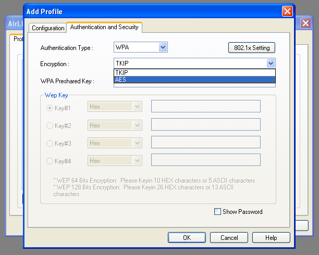This screenshot has width=319, height=255.
Task: Switch to the Configuration tab
Action: point(48,28)
